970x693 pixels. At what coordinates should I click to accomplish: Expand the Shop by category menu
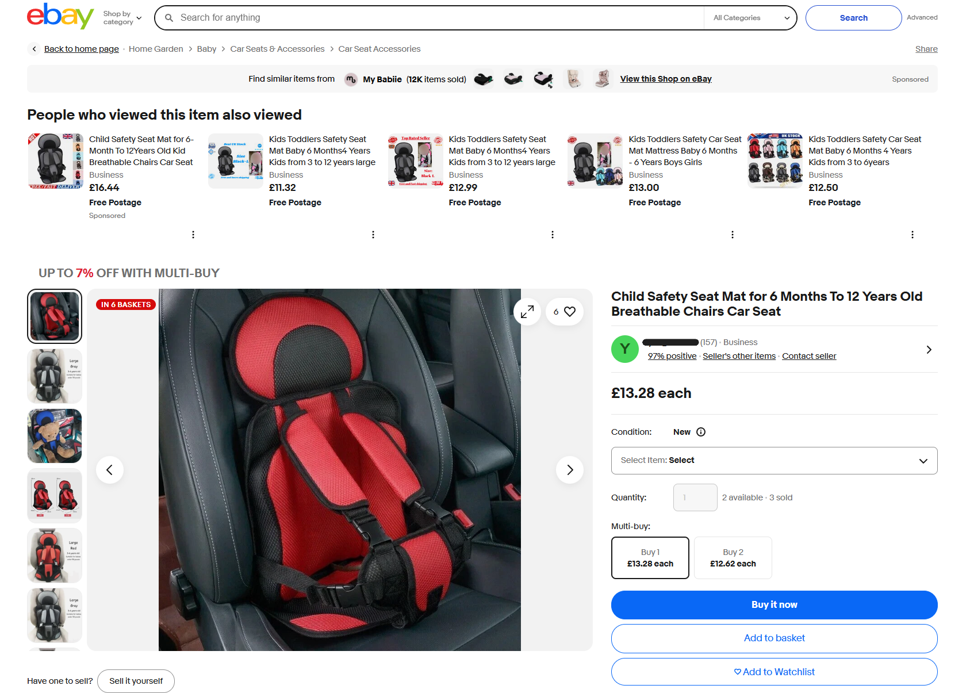point(122,18)
